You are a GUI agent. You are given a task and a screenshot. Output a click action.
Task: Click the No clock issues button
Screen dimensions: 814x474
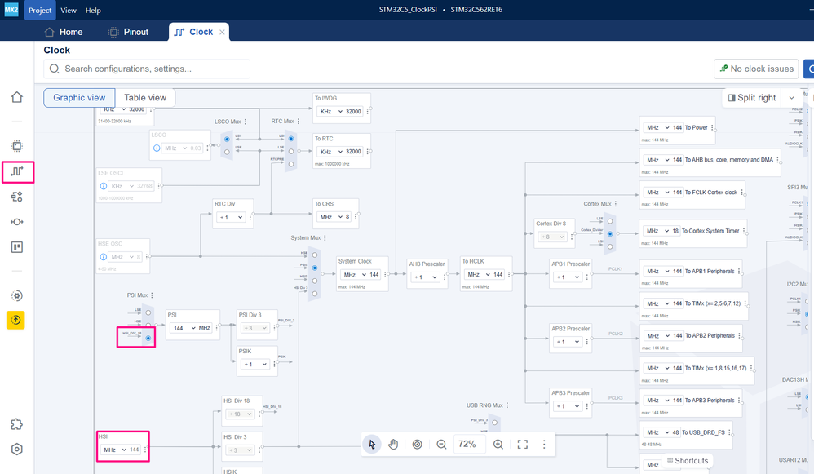pos(756,69)
